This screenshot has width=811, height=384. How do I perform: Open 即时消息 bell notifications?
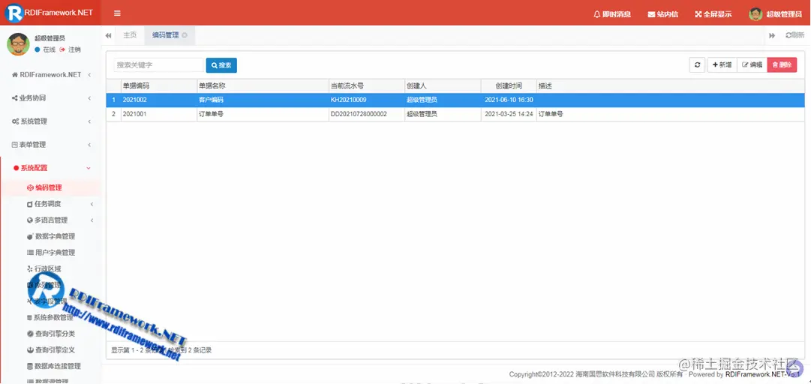[612, 14]
